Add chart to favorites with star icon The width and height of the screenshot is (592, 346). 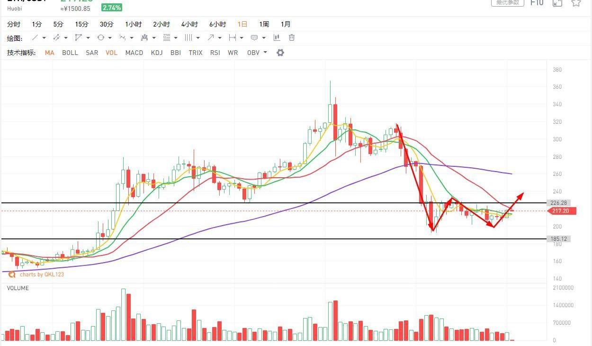(x=576, y=3)
